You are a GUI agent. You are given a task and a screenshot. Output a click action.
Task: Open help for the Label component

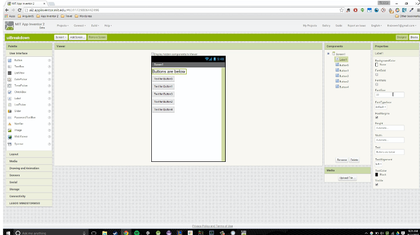[x=49, y=98]
